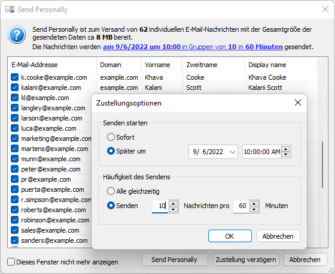Screen dimensions: 335x274
Task: Uncheck the k.cooke@example.com recipient
Action: tap(14, 77)
